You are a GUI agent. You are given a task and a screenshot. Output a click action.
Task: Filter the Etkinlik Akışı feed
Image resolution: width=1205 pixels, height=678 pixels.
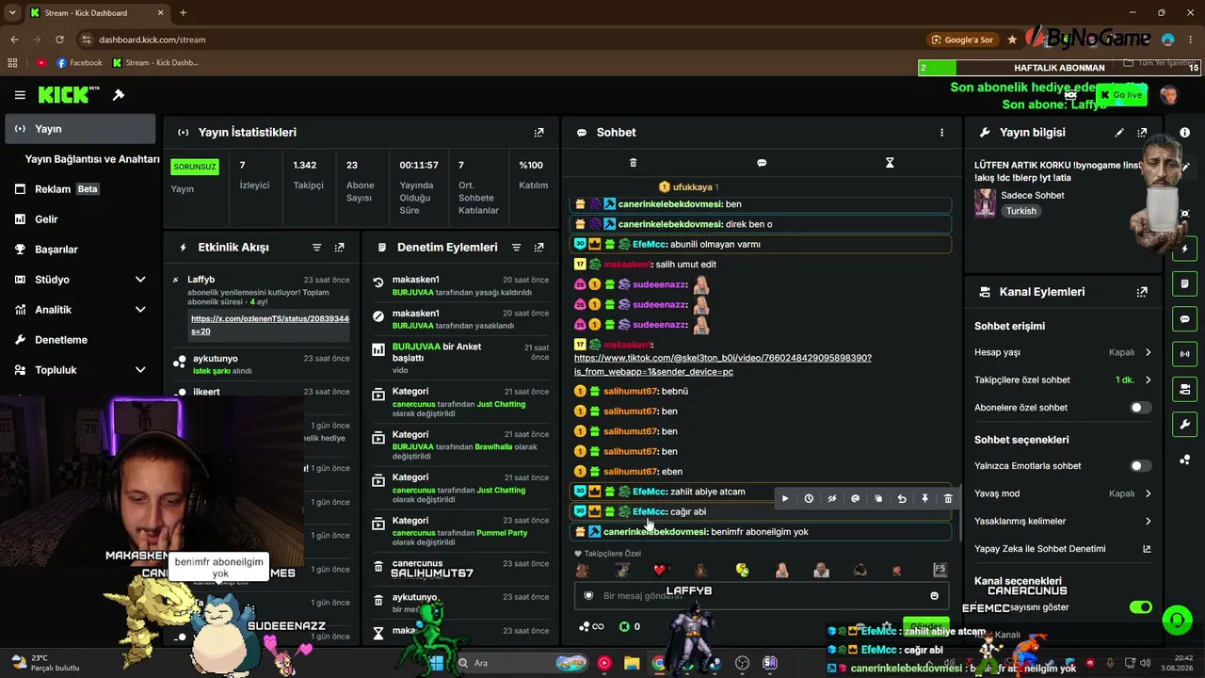(x=316, y=248)
